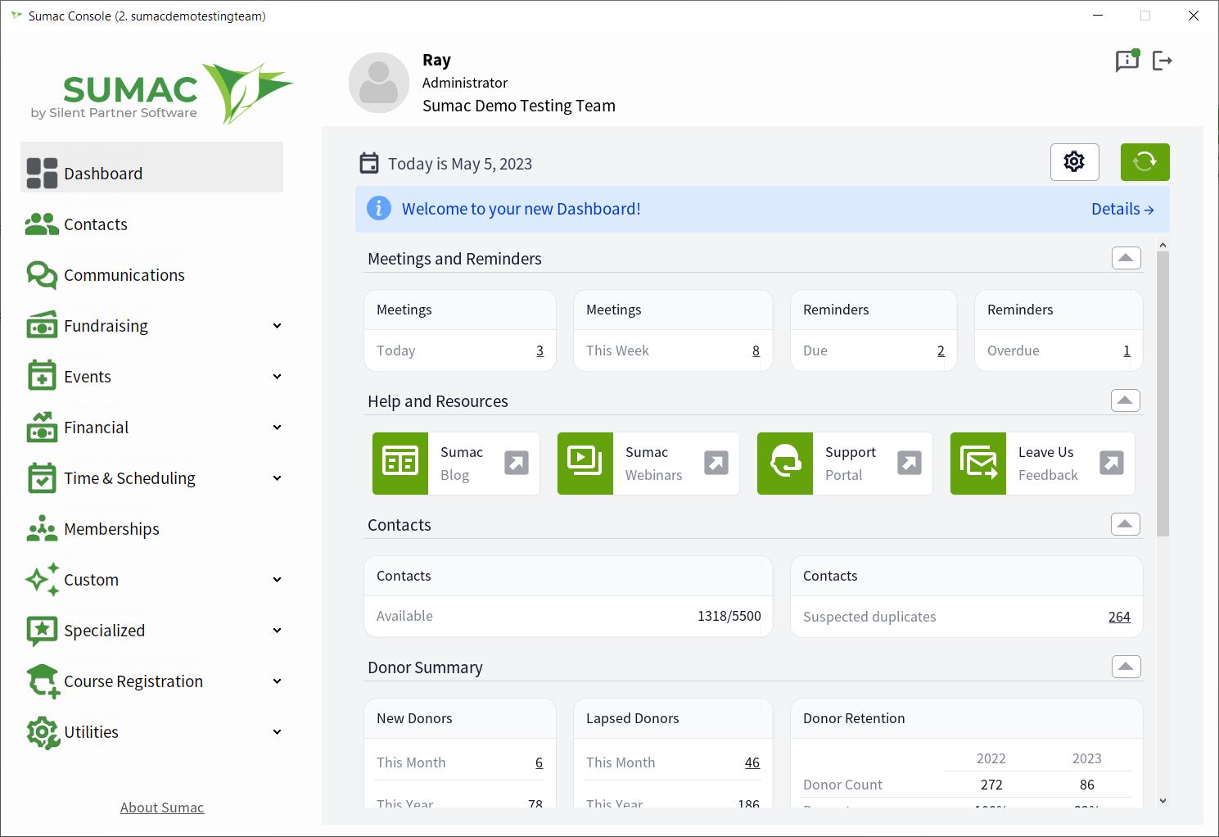The width and height of the screenshot is (1219, 837).
Task: Click the scrollbar down arrow
Action: point(1163,801)
